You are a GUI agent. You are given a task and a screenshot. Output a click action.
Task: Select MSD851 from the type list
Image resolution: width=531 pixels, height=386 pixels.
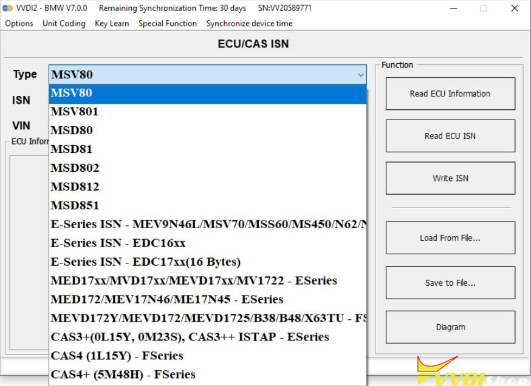[x=208, y=205]
